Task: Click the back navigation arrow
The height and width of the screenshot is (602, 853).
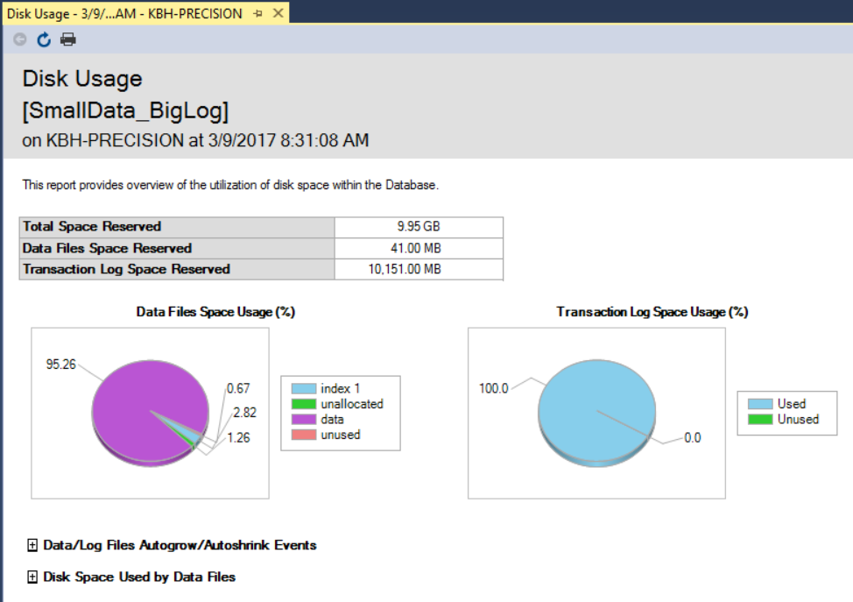Action: pos(18,39)
